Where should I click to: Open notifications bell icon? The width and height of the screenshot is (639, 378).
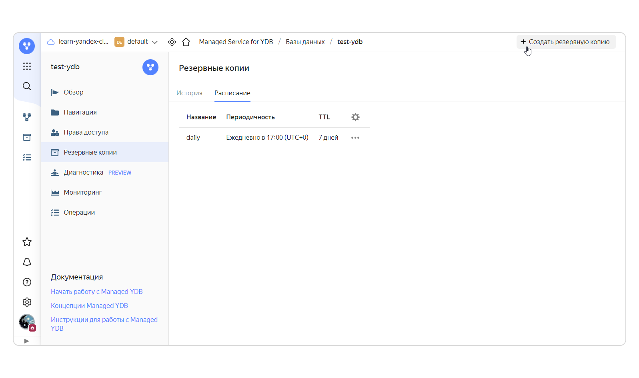pyautogui.click(x=27, y=262)
